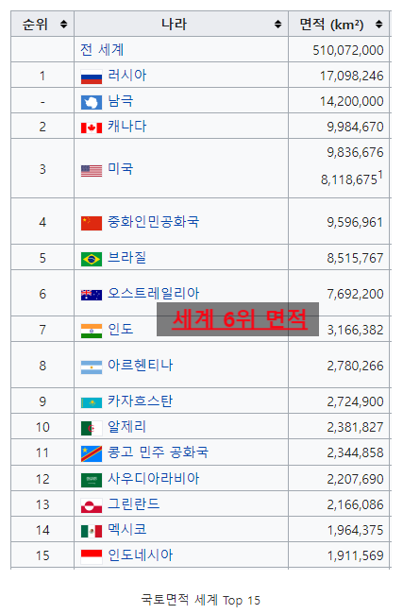The image size is (403, 614).
Task: Select Canada's area 9,984,670
Action: coord(355,127)
